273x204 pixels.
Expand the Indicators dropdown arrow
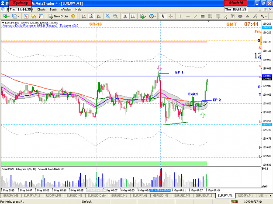point(146,17)
